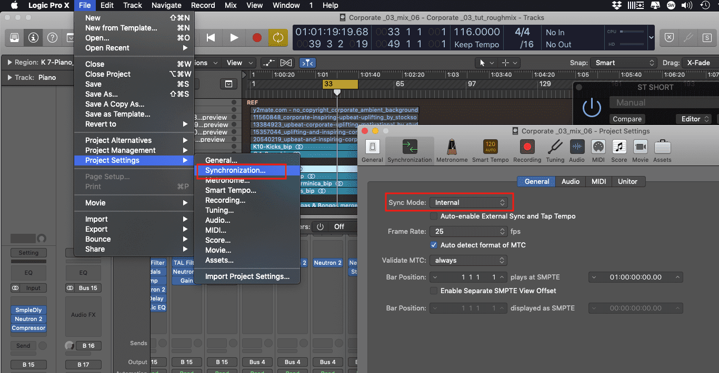This screenshot has height=373, width=719.
Task: Click the Tuner fork toolbar icon
Action: [x=688, y=38]
